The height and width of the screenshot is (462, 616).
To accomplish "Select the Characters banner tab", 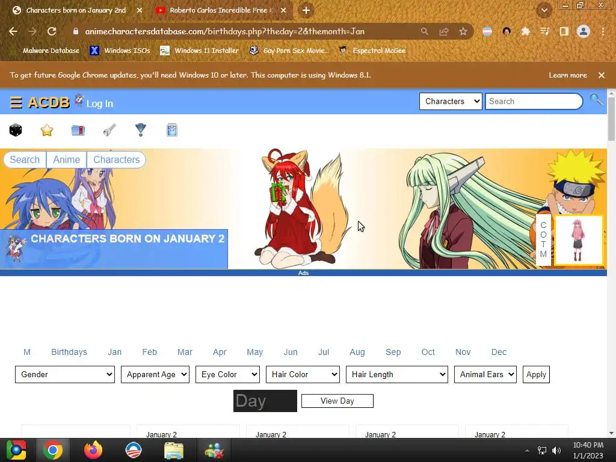I will pyautogui.click(x=116, y=159).
